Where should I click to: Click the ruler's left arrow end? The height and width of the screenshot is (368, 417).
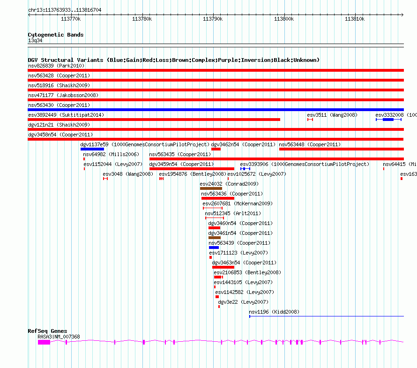[x=29, y=15]
